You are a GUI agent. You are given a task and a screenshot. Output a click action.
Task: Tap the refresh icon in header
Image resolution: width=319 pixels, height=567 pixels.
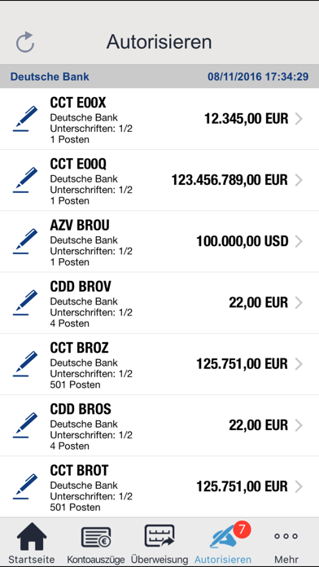click(x=25, y=42)
